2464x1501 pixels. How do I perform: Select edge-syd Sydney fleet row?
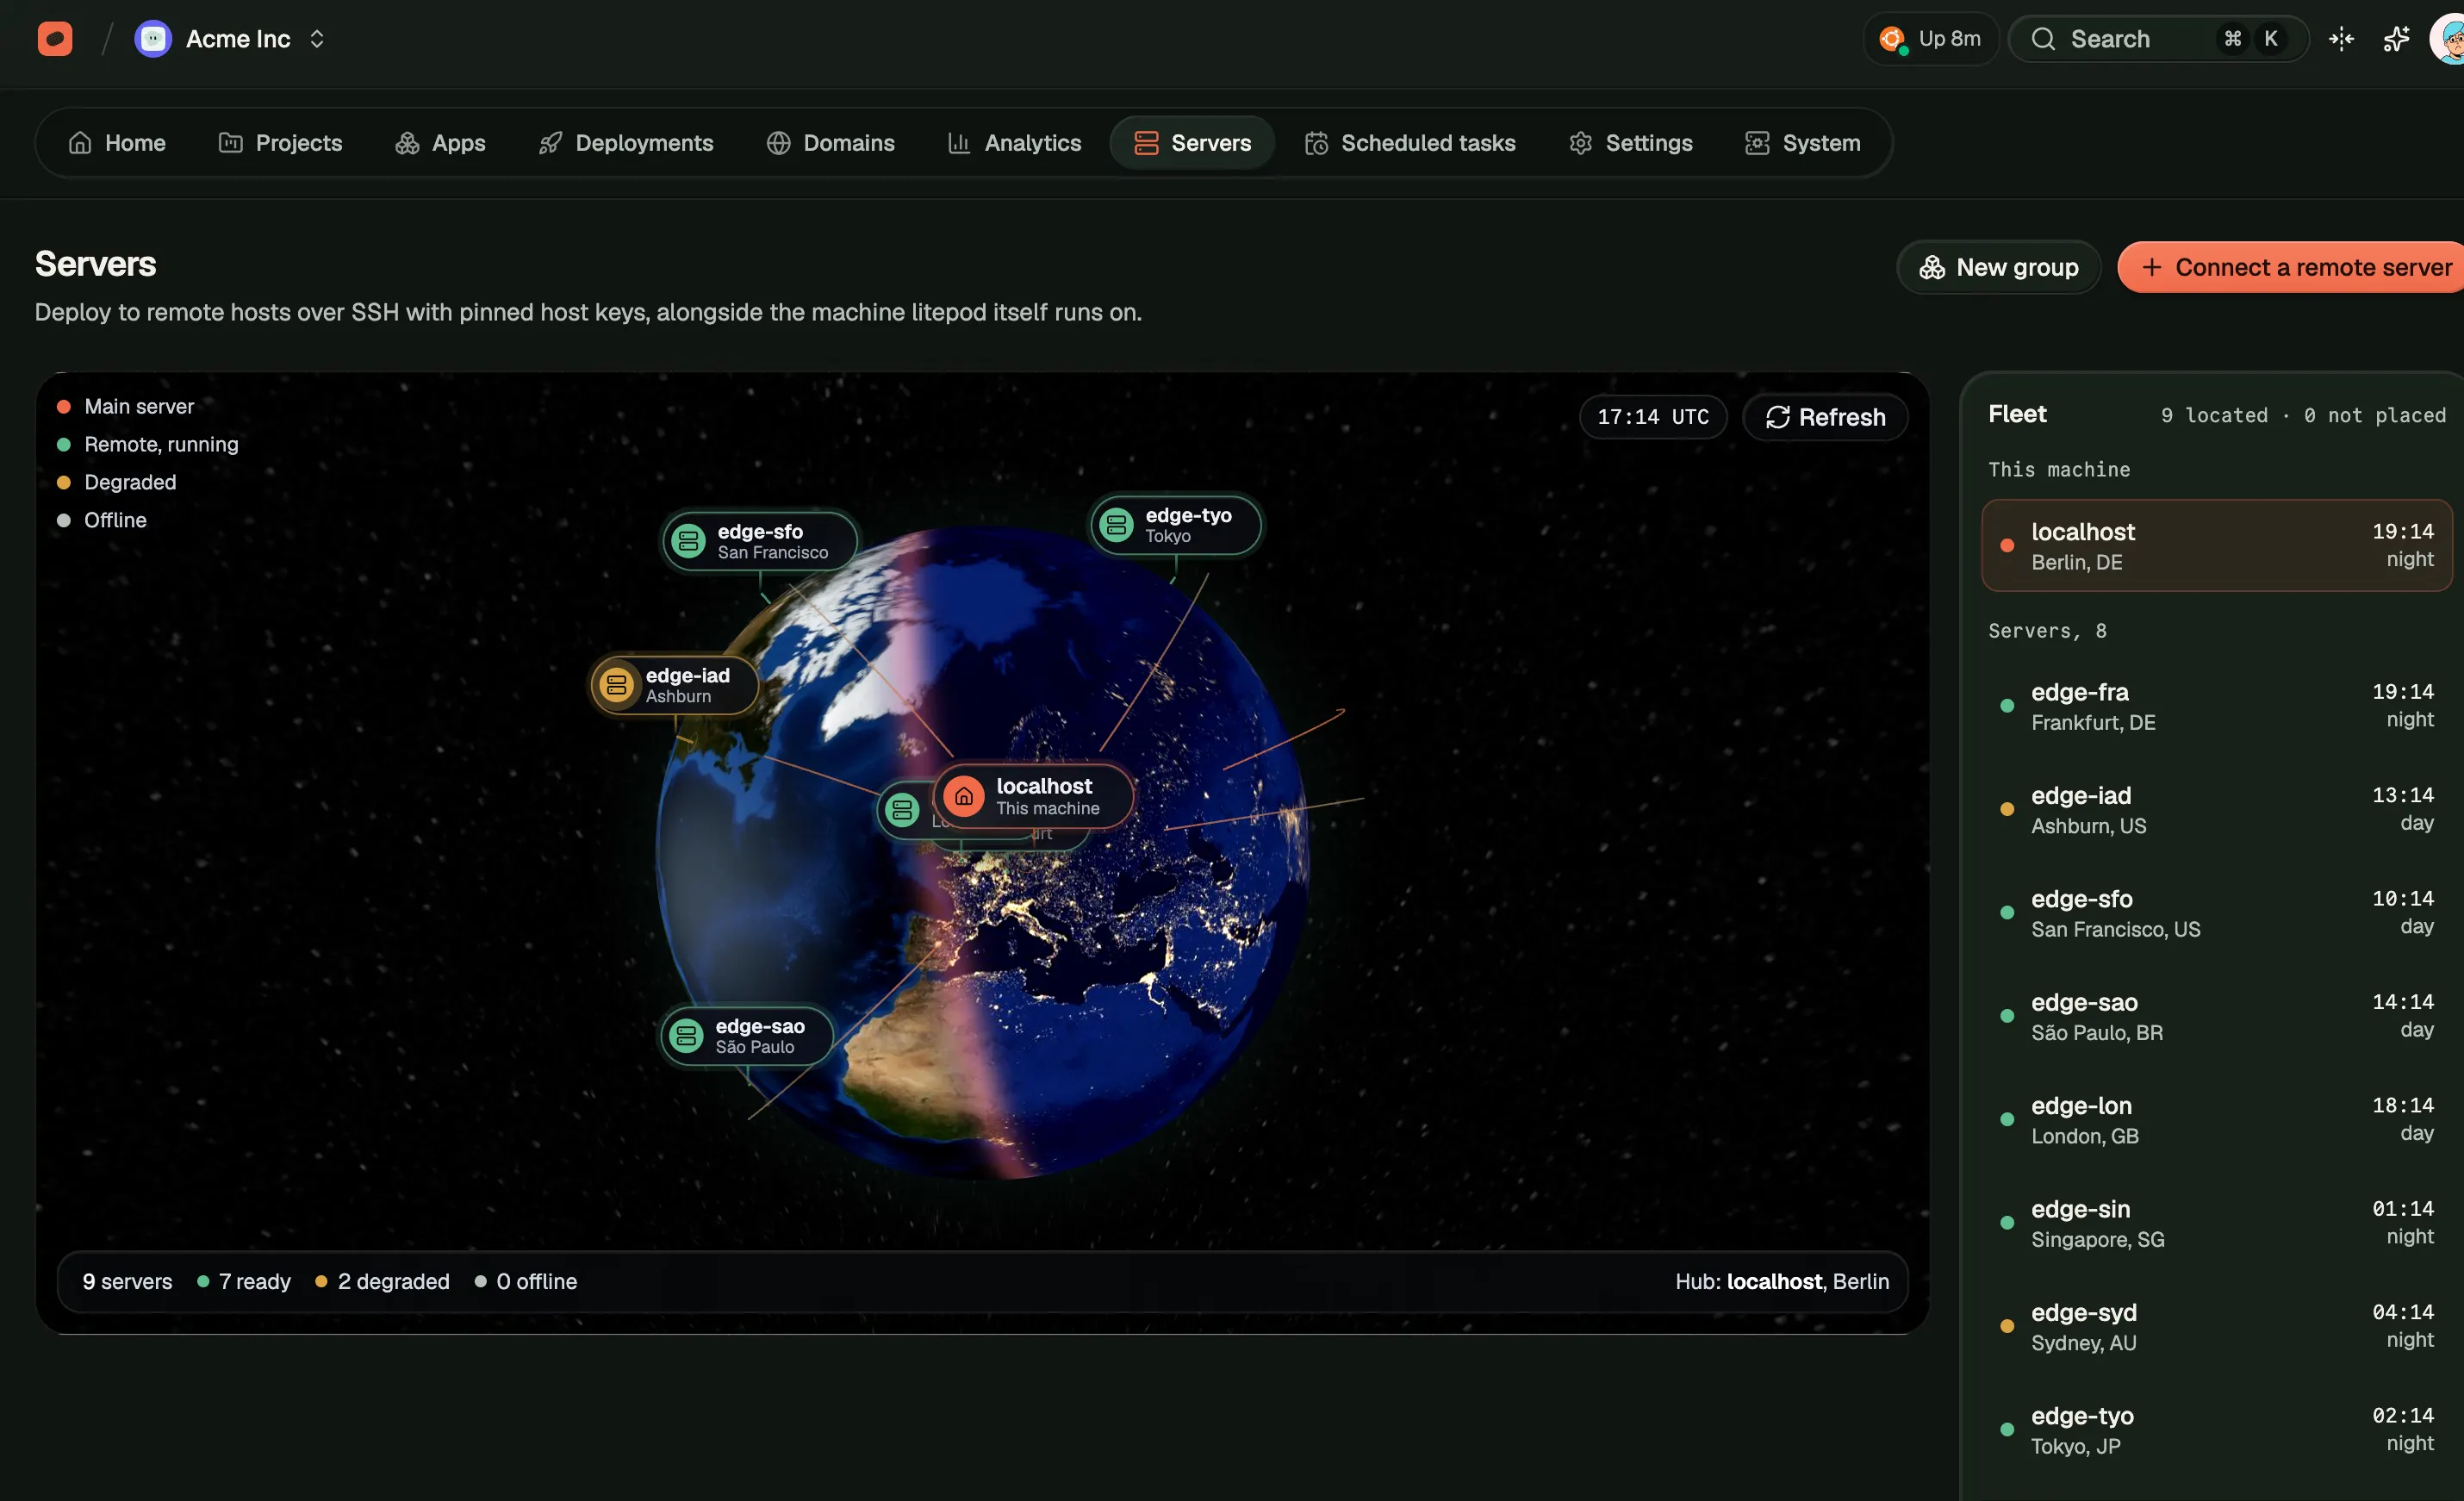[2216, 1326]
